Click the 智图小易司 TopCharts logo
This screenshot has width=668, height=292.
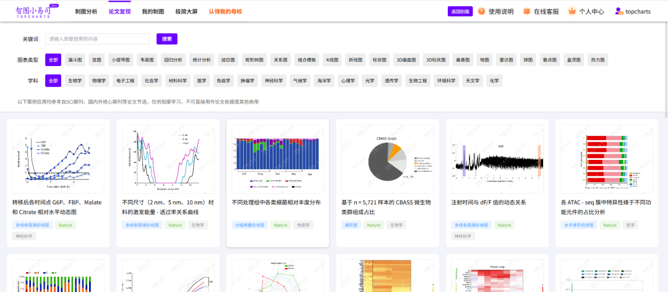pyautogui.click(x=37, y=11)
